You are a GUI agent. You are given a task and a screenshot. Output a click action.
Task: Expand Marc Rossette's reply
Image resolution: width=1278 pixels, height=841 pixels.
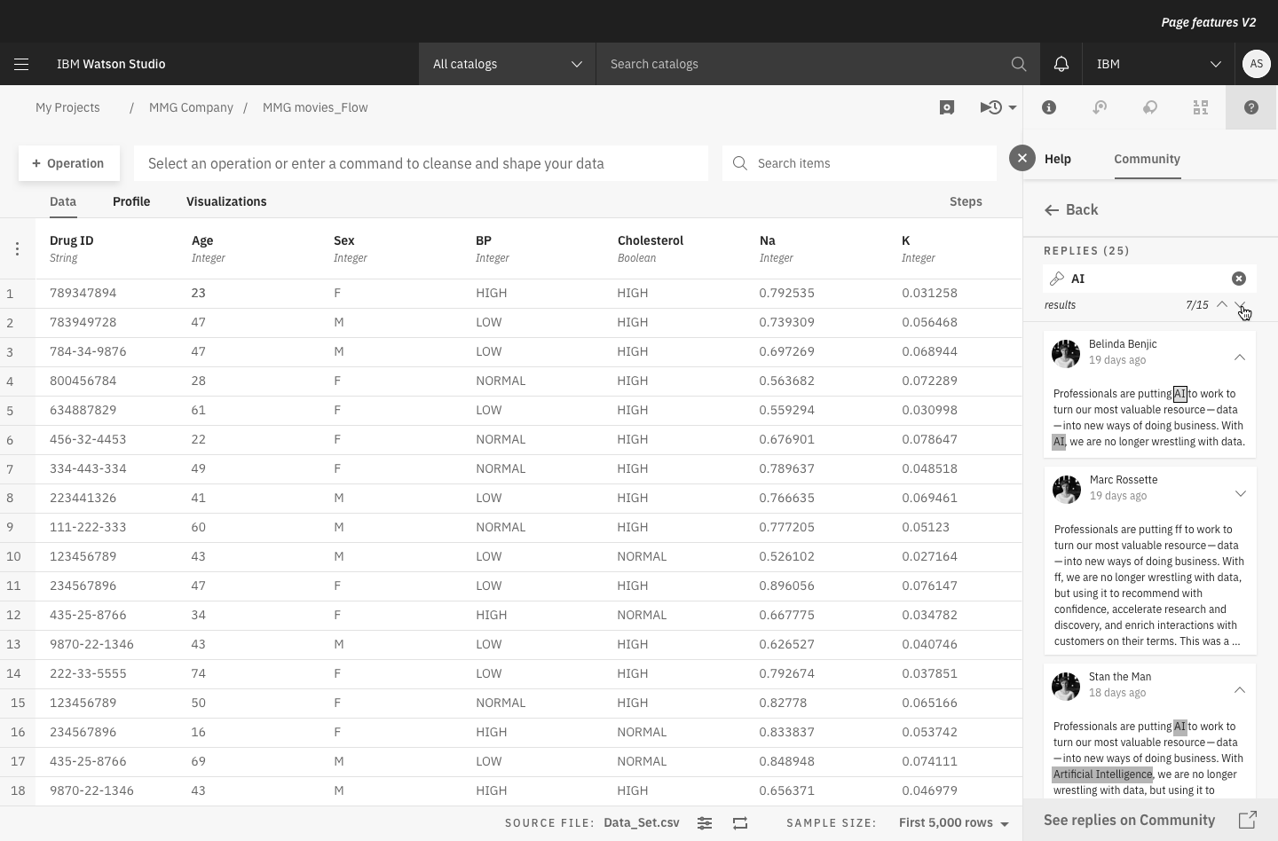[1240, 493]
